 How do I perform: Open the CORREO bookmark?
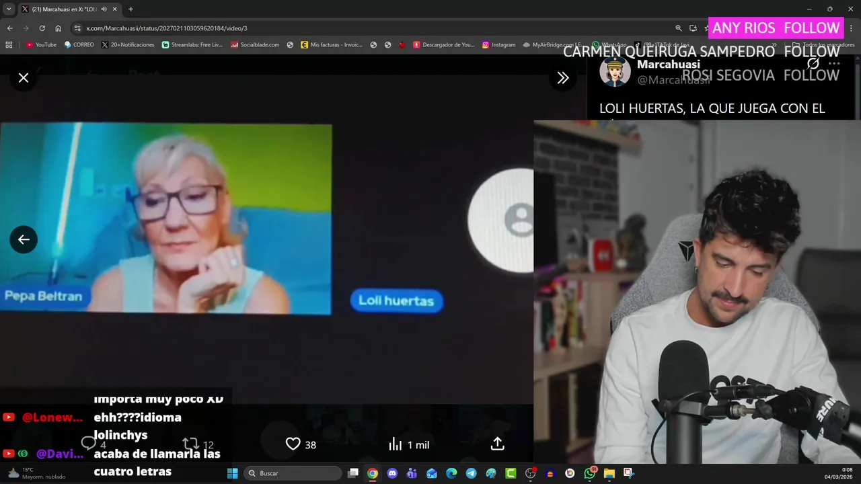[79, 45]
